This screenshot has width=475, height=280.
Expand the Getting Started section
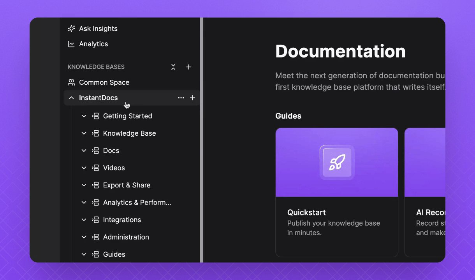coord(84,116)
